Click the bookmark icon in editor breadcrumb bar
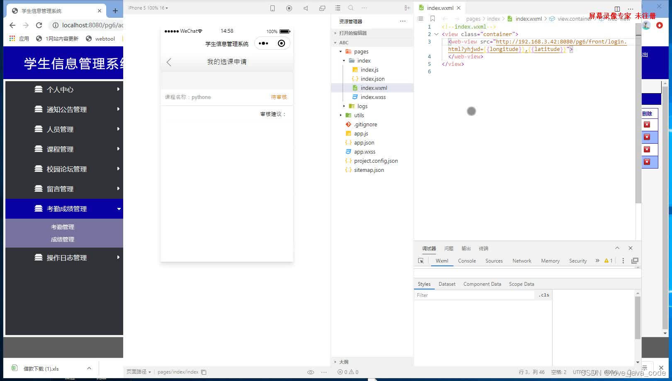Image resolution: width=672 pixels, height=381 pixels. click(433, 19)
